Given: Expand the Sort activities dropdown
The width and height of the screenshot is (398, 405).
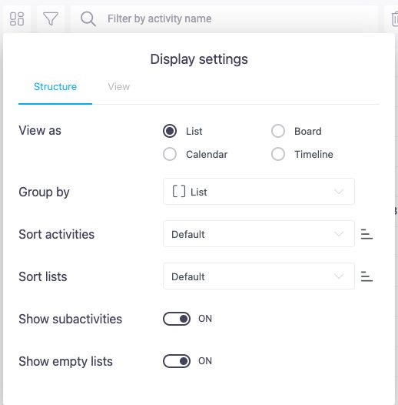Looking at the screenshot, I should click(258, 234).
